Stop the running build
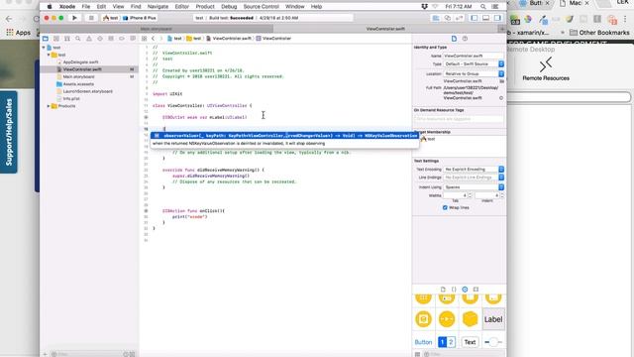Screen dimensions: 634x357 (91, 18)
